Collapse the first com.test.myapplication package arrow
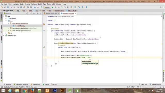The height and width of the screenshot is (93, 165). pyautogui.click(x=9, y=23)
